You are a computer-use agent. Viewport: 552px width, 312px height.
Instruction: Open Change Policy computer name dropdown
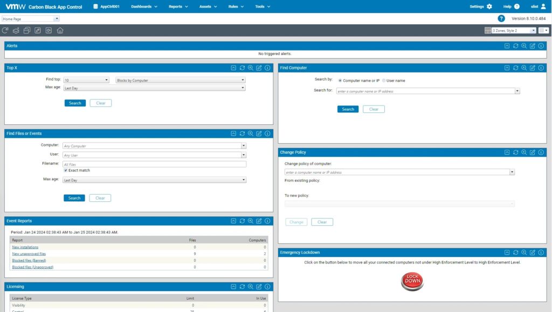point(512,172)
